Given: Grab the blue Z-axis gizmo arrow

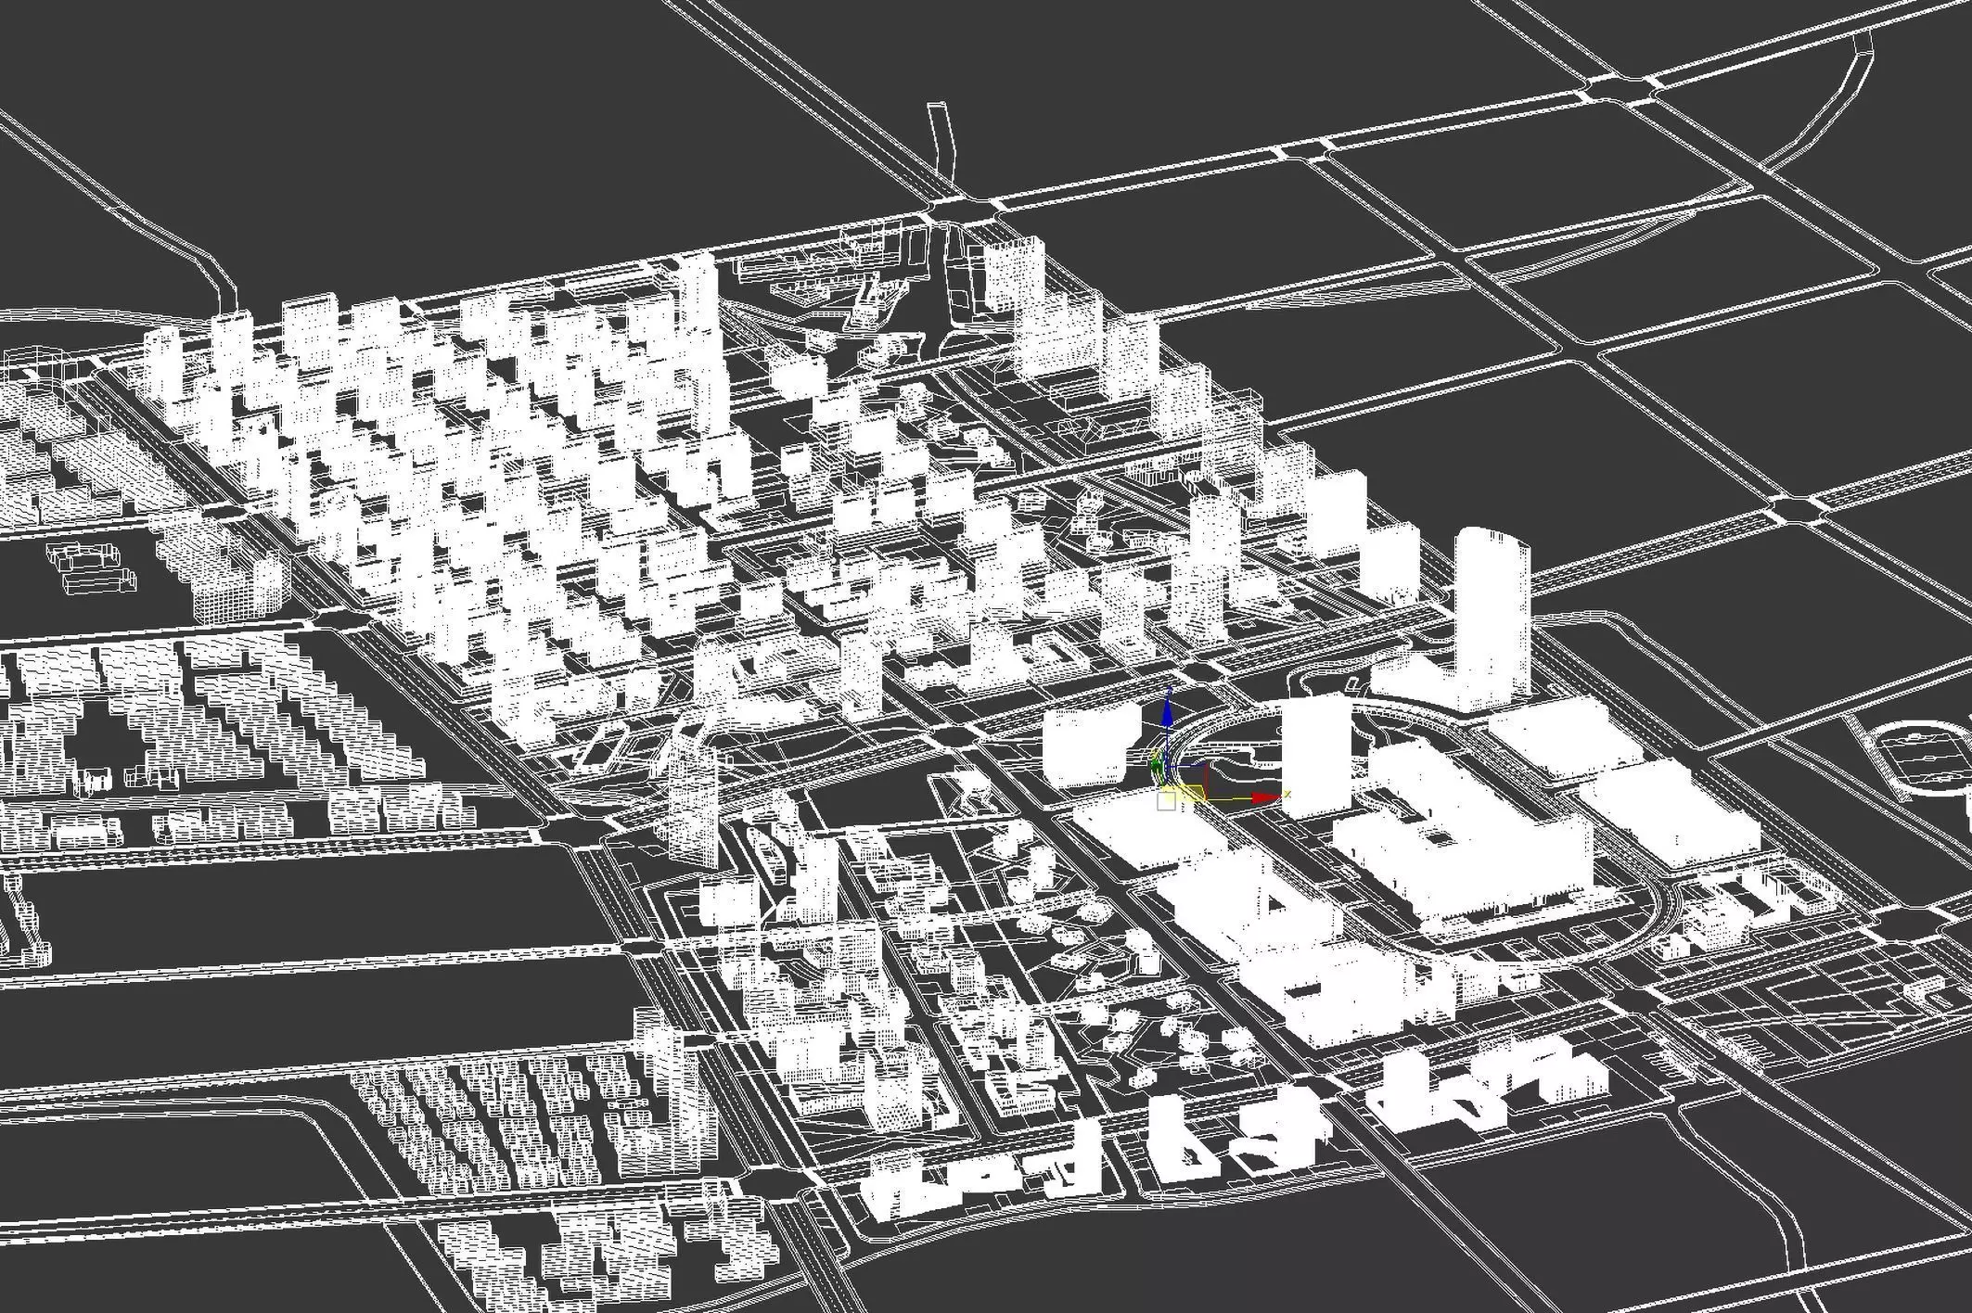Looking at the screenshot, I should (x=1167, y=713).
